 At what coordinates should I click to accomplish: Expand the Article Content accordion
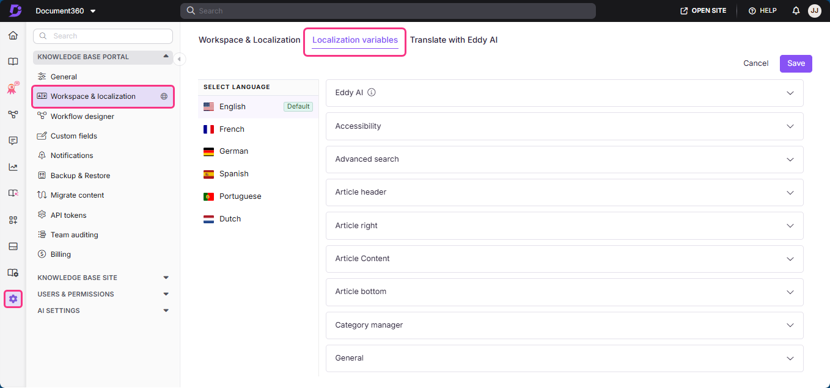click(x=564, y=259)
